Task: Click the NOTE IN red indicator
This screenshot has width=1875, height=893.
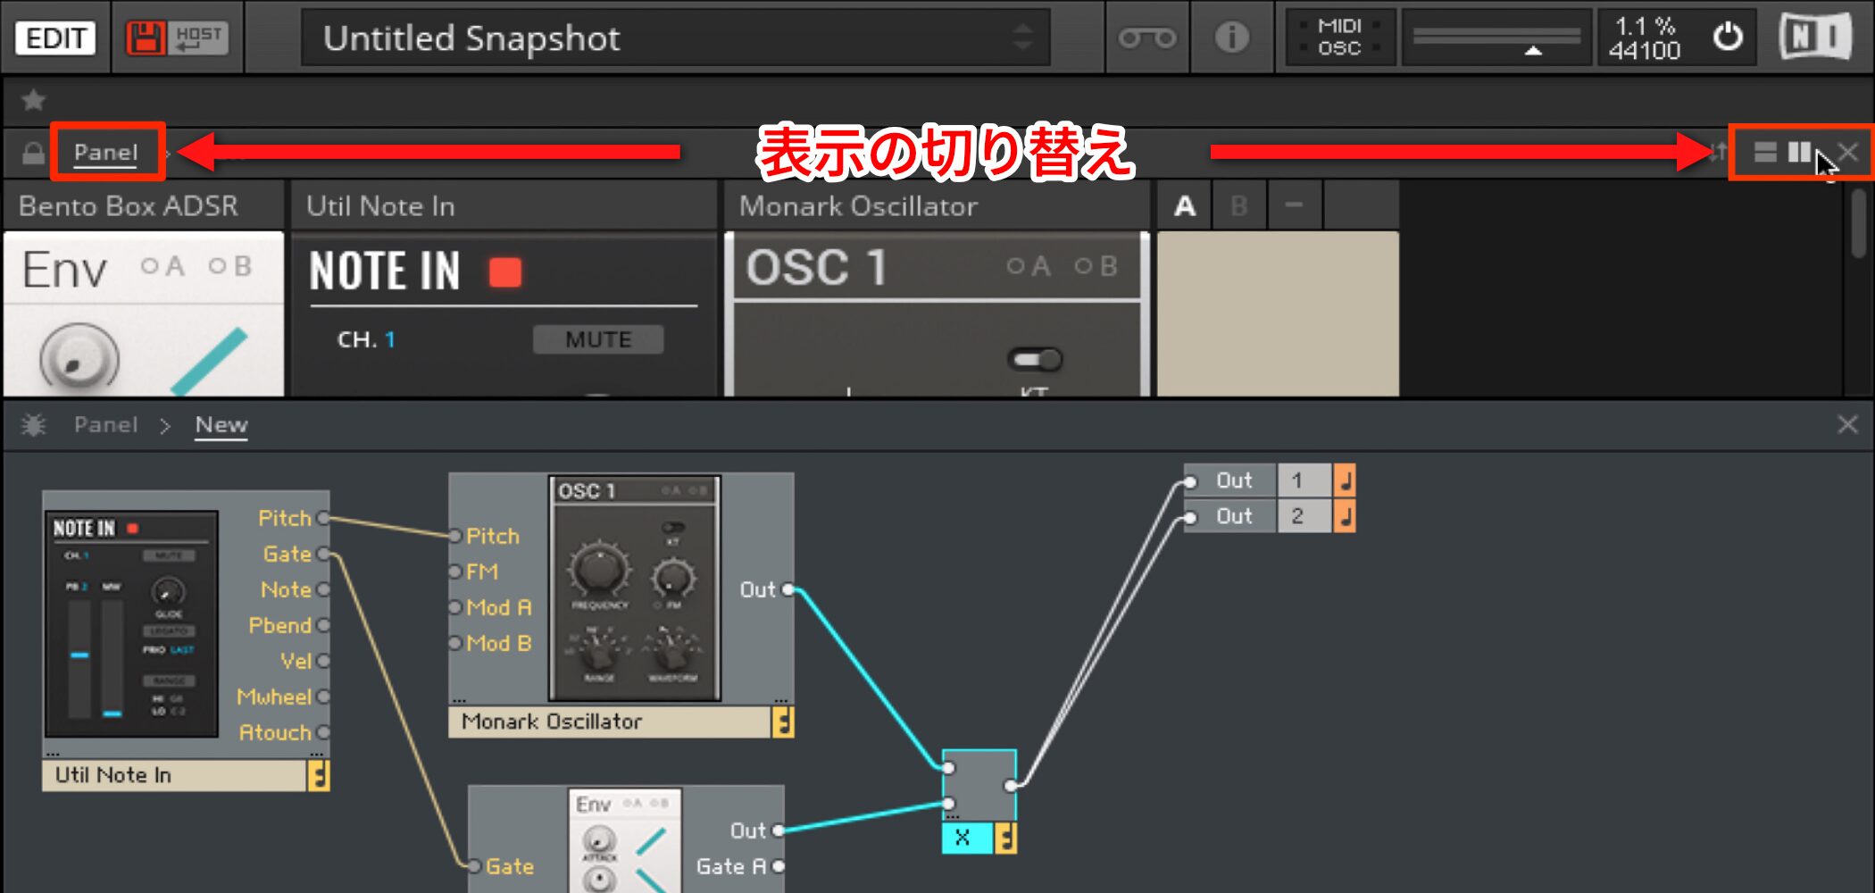Action: pos(505,272)
